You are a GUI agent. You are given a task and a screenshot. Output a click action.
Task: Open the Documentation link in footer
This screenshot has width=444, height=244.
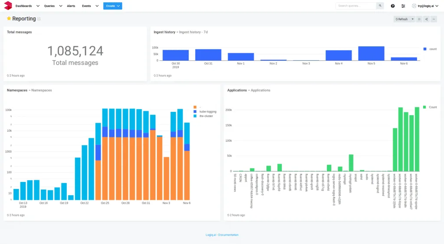[x=228, y=235]
